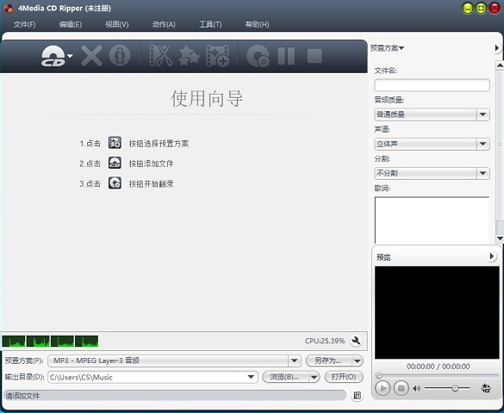Click the Info toolbar icon
This screenshot has height=413, width=504.
(120, 56)
